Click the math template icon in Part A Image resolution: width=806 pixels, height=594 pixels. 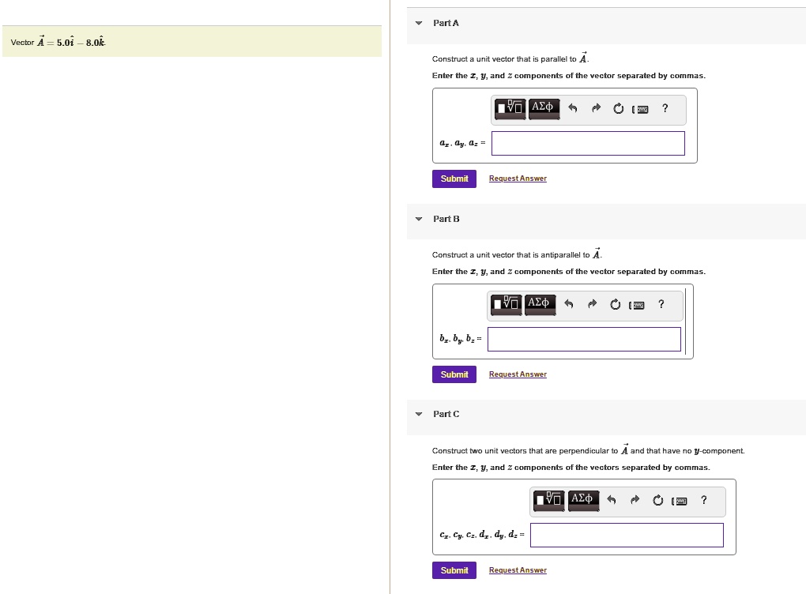click(510, 108)
